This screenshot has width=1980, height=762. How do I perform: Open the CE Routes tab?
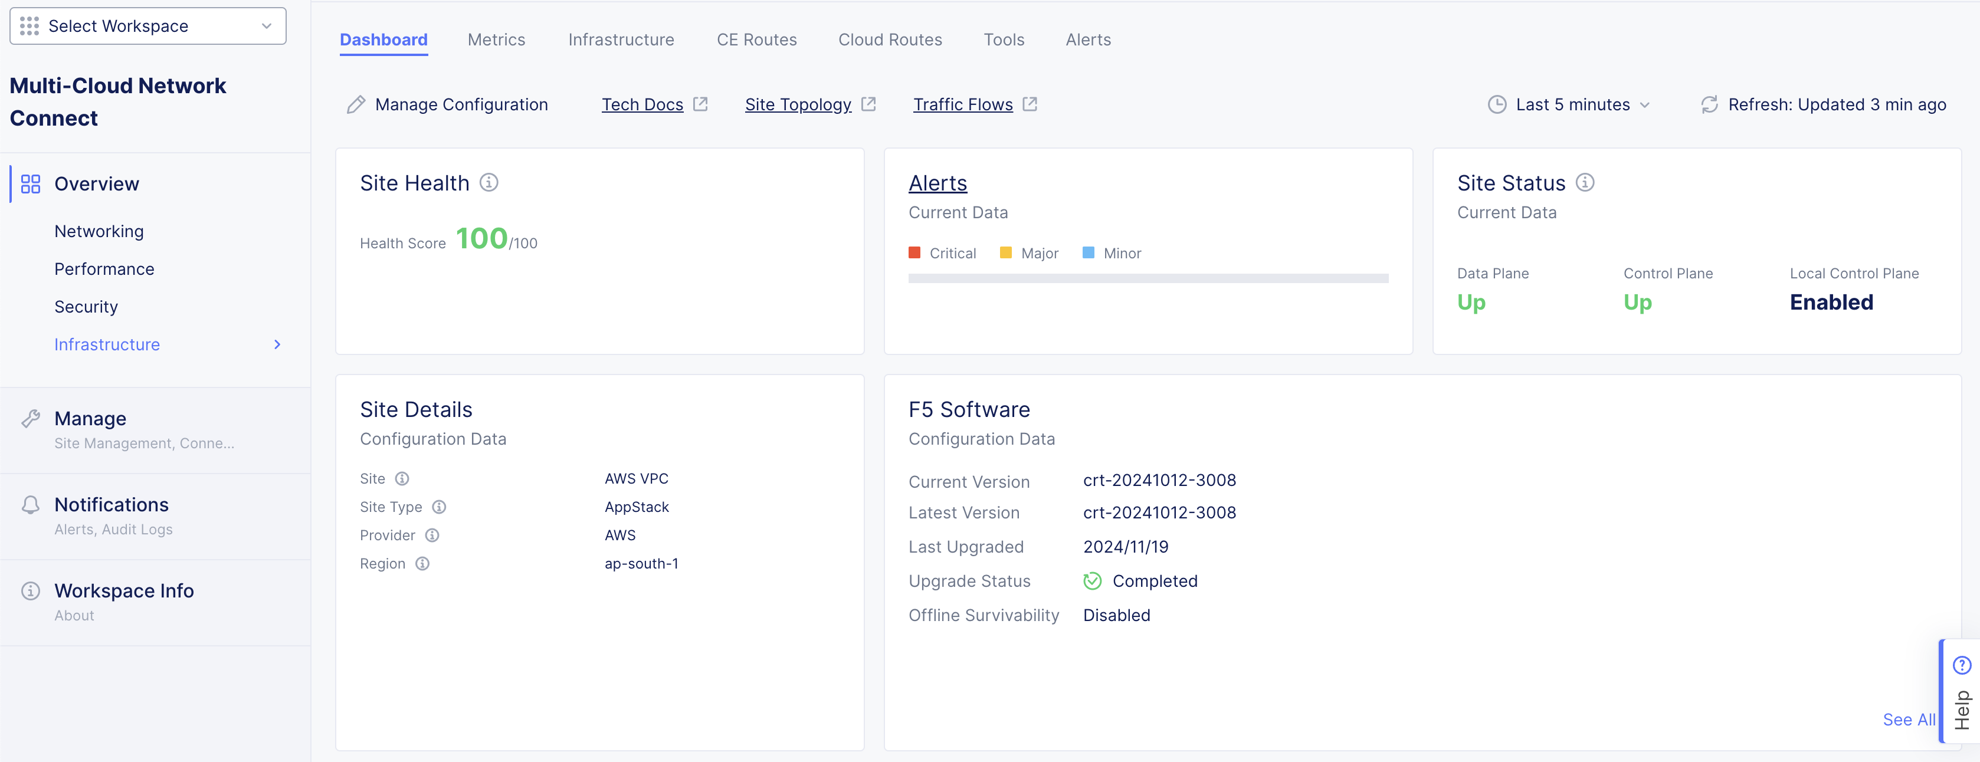point(756,40)
